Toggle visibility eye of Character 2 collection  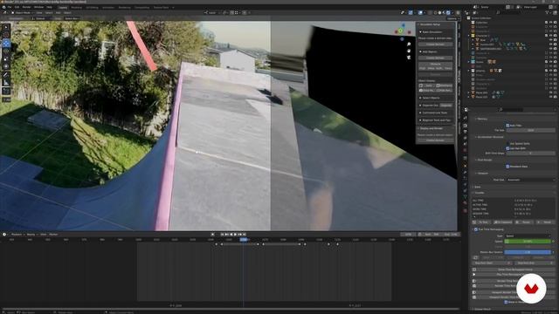coord(551,36)
